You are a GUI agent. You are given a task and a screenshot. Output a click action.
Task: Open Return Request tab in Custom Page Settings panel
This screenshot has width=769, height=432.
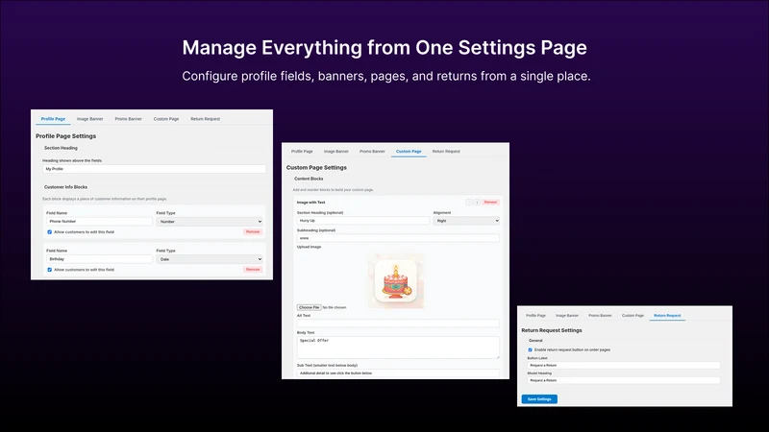click(446, 152)
